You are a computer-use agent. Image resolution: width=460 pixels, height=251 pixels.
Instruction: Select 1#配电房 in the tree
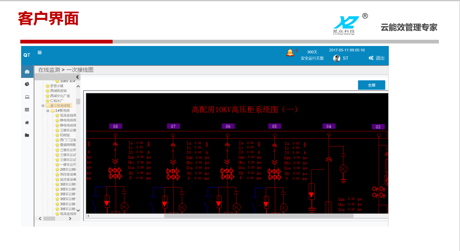pos(63,111)
